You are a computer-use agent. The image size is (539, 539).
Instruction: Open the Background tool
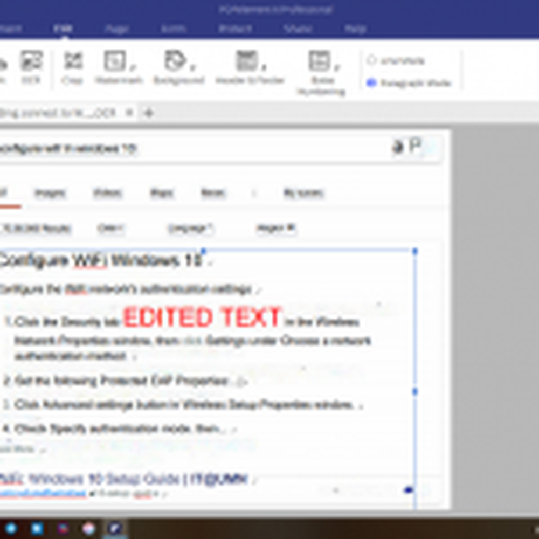tap(179, 67)
